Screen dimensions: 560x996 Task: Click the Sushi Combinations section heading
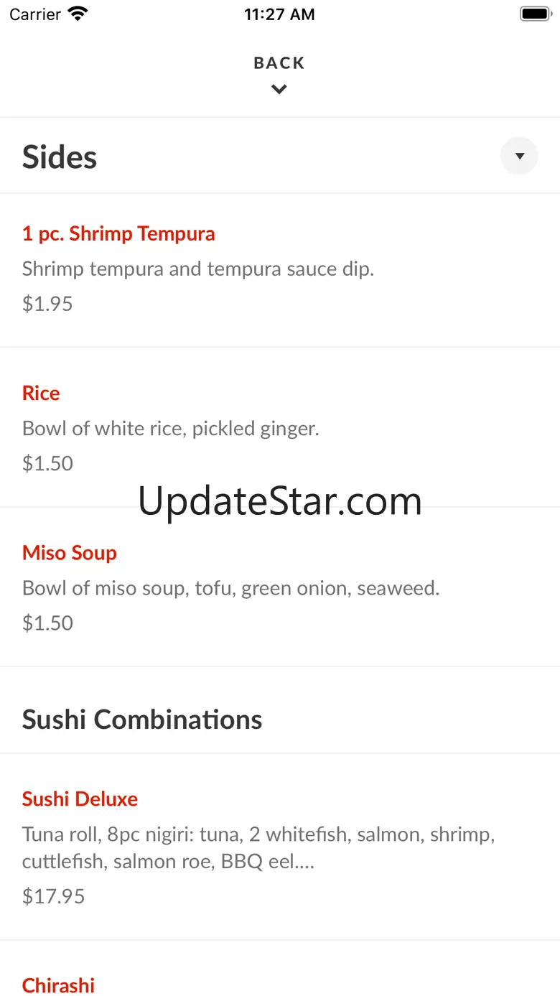click(x=142, y=719)
